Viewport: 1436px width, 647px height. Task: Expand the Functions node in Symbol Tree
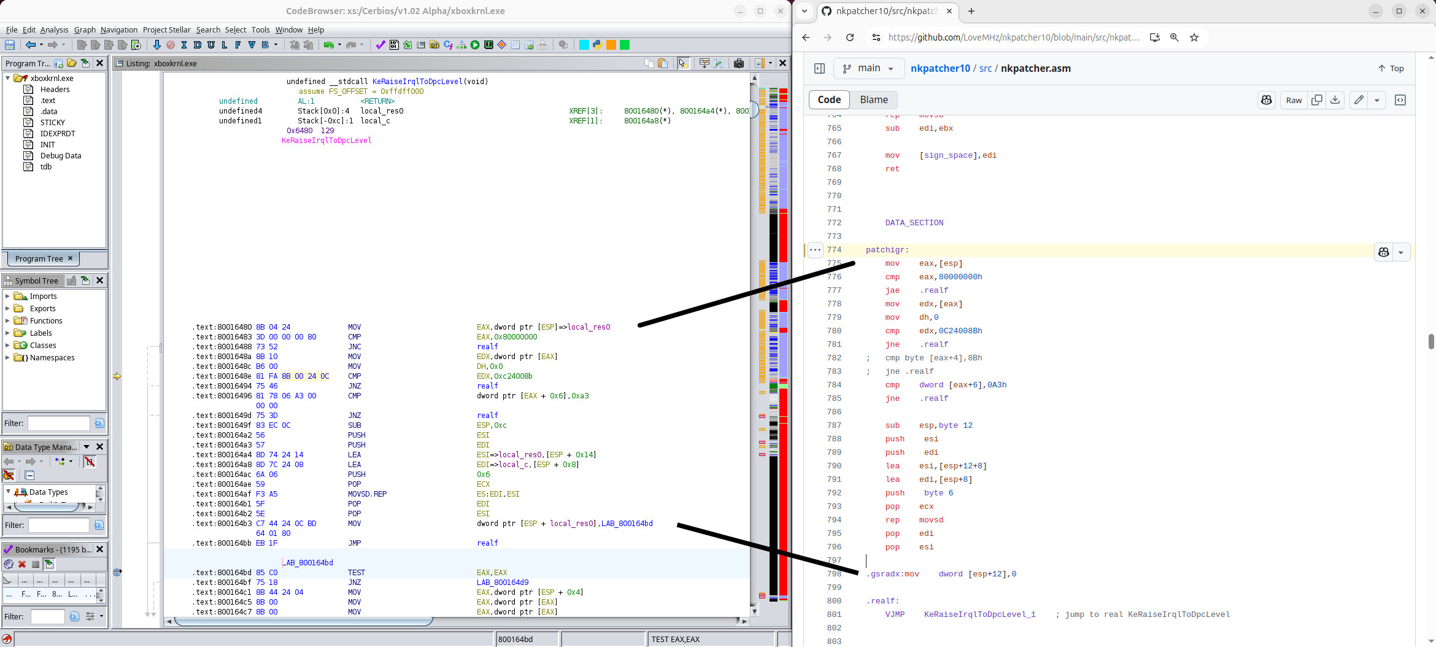pos(7,320)
